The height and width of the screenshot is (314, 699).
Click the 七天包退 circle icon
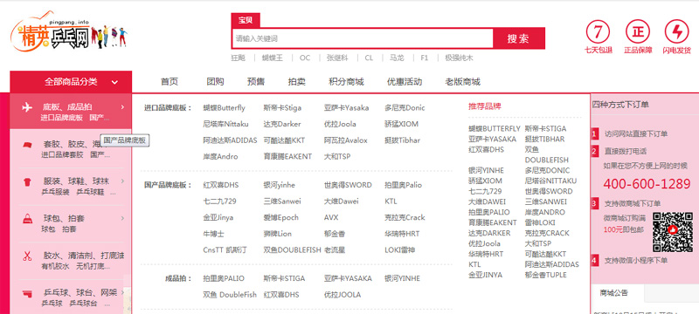599,31
